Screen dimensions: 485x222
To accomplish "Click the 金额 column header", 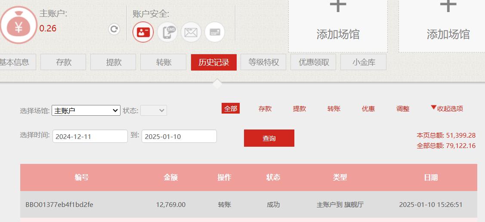I will 171,178.
